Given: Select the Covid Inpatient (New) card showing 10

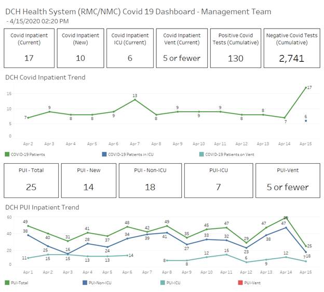Looking at the screenshot, I should (80, 48).
